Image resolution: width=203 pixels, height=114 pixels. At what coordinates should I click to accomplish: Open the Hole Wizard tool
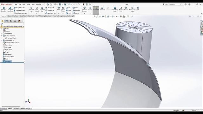click(37, 9)
